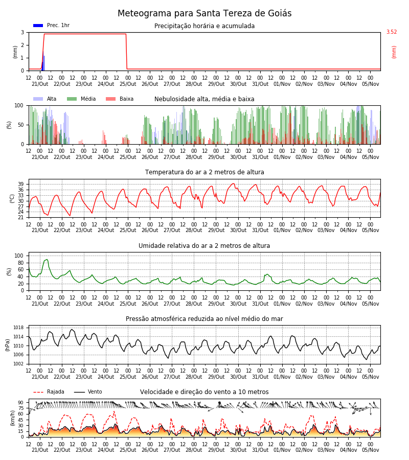The width and height of the screenshot is (409, 460).
Task: Click the humidity peak near 21/Out
Action: click(47, 260)
